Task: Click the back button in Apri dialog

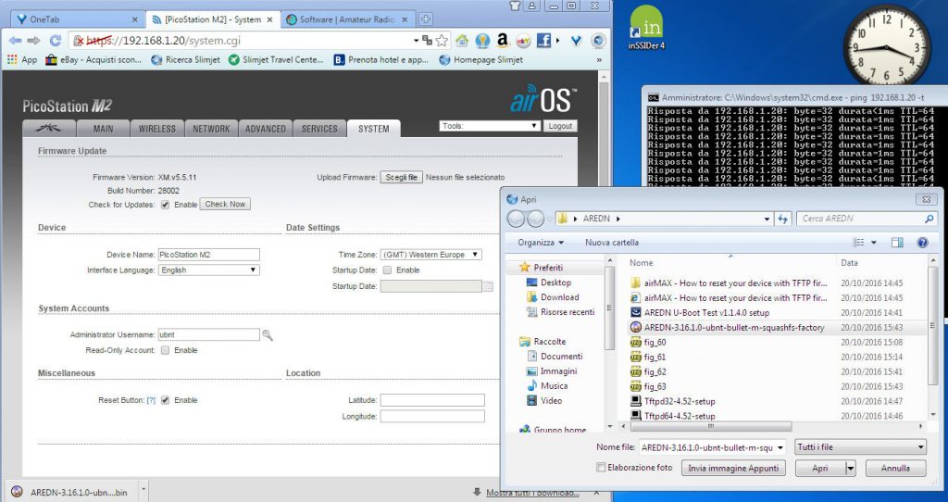Action: [516, 219]
